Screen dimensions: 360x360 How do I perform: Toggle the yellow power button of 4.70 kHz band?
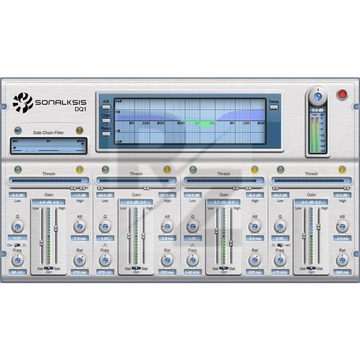pos(342,170)
